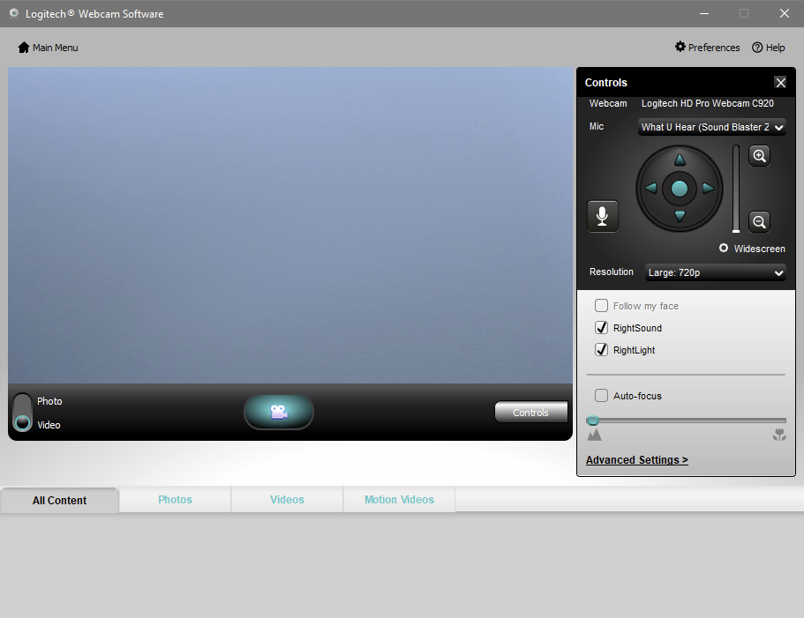804x618 pixels.
Task: Uncheck the RightLight checkbox
Action: (x=601, y=350)
